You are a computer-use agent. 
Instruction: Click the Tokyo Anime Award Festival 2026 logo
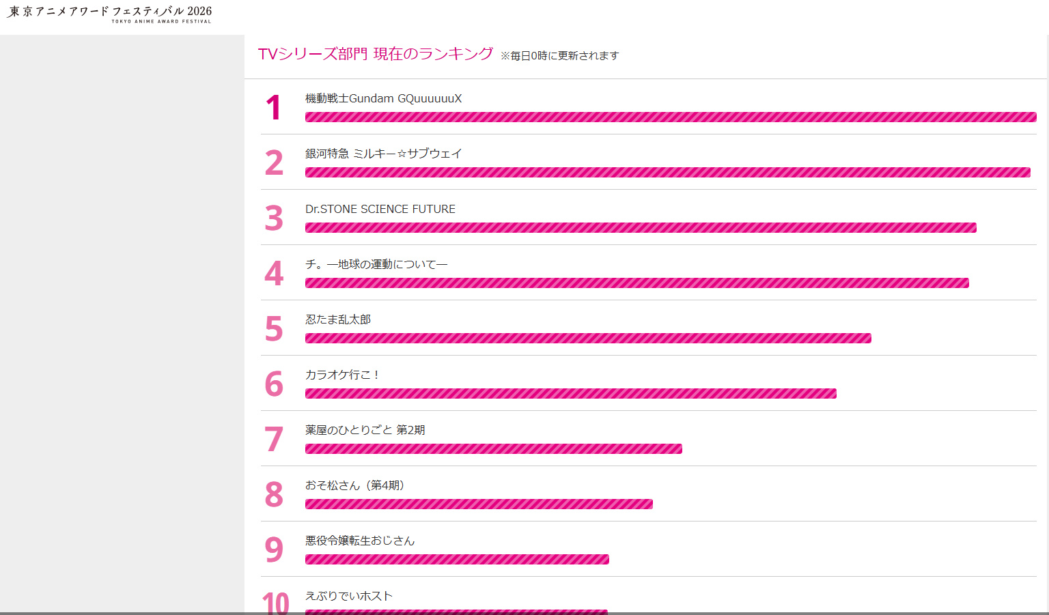pyautogui.click(x=110, y=14)
